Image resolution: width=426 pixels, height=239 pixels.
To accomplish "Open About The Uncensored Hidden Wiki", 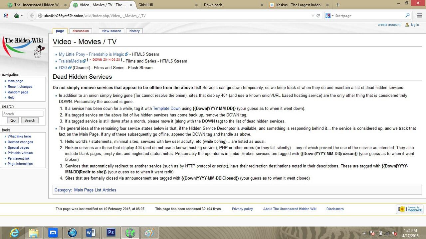I will click(x=290, y=209).
